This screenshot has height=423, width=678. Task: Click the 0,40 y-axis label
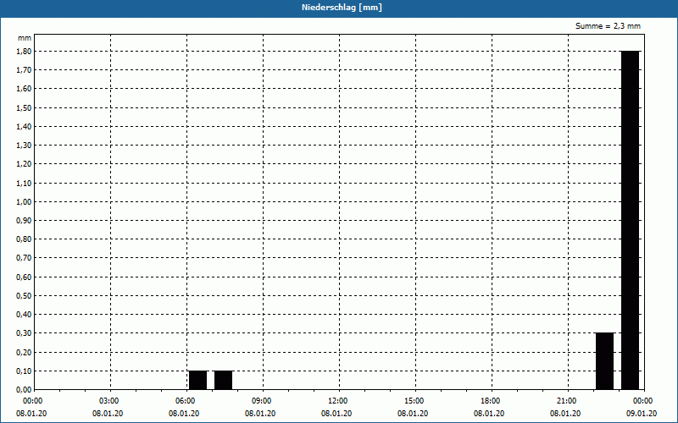[x=24, y=315]
